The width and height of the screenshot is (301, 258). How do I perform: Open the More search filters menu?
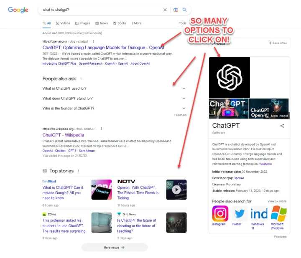136,23
